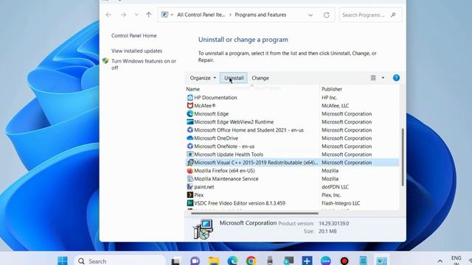This screenshot has width=472, height=265.
Task: Select Mozilla Maintenance Service icon
Action: pos(190,178)
